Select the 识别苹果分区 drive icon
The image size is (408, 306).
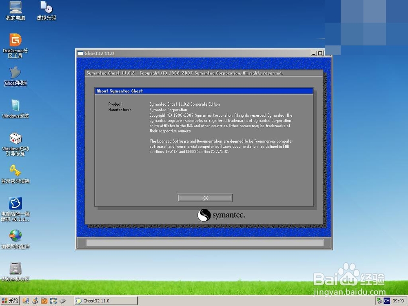(x=16, y=272)
